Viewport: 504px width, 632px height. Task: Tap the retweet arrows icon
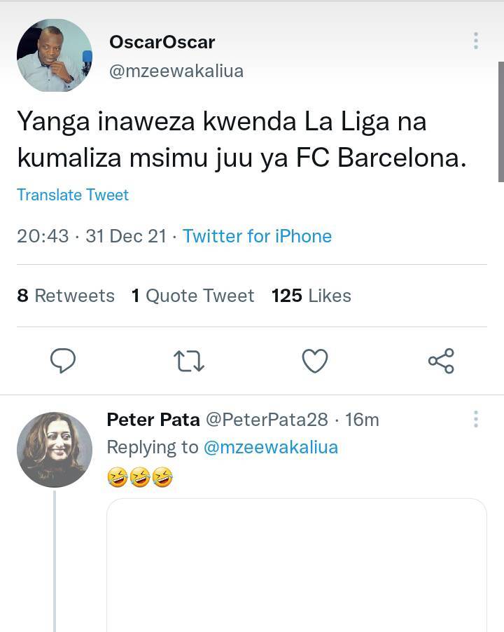click(x=189, y=361)
